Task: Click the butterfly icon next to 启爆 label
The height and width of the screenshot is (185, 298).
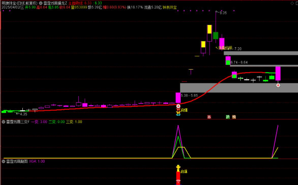Action: [x=178, y=114]
